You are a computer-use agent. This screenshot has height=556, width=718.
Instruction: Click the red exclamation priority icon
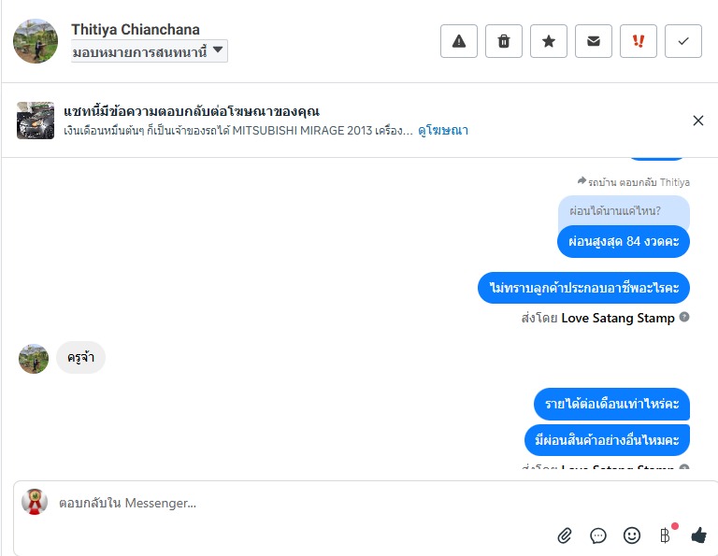click(x=639, y=41)
